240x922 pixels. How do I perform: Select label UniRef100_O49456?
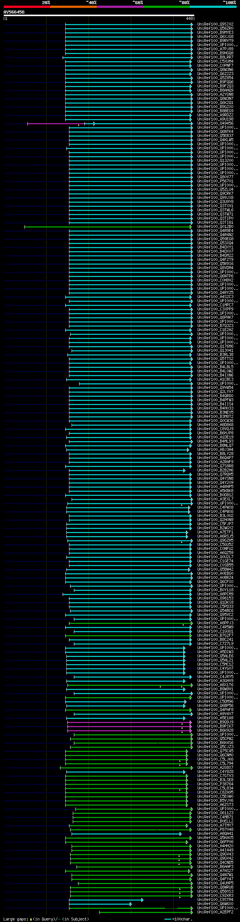click(215, 123)
